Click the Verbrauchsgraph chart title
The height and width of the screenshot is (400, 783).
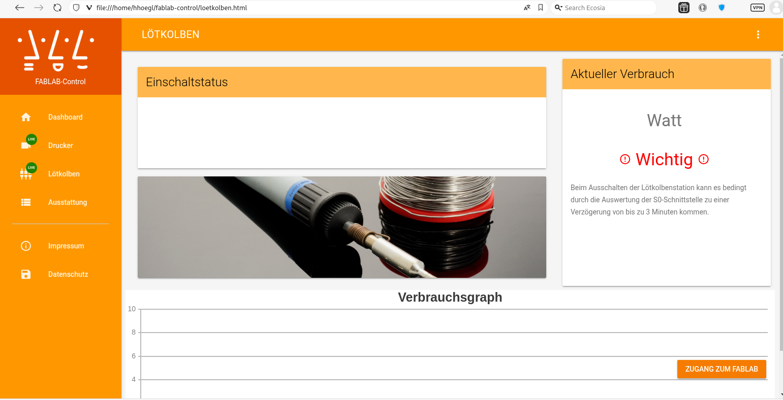[x=450, y=298]
